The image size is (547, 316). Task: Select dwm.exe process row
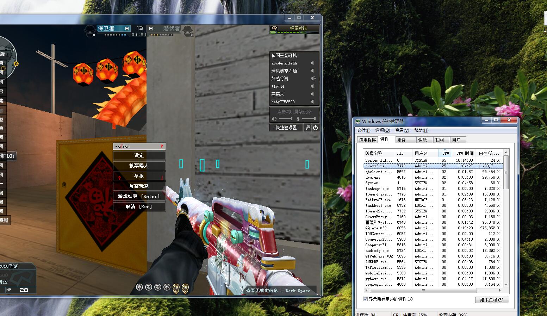coord(433,177)
